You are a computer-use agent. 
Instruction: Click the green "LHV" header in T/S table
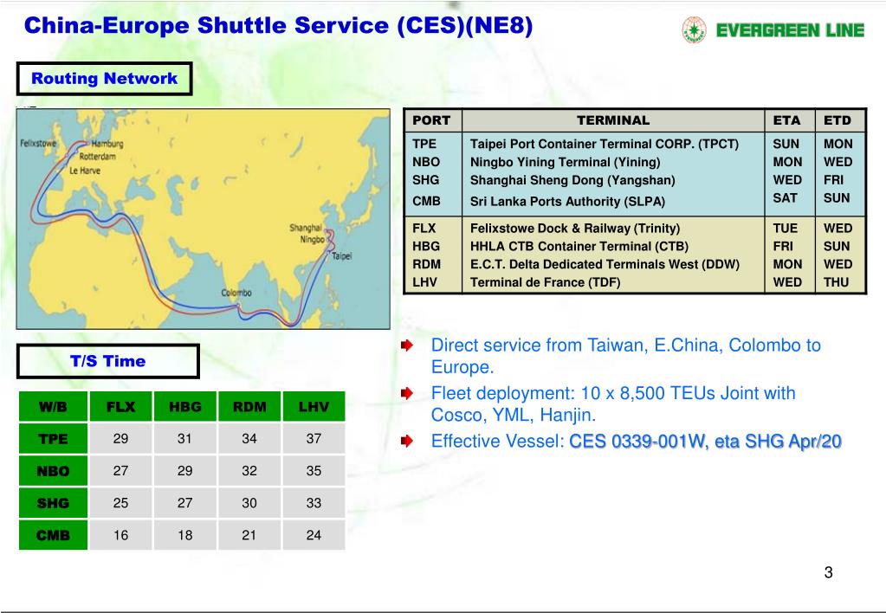point(314,406)
